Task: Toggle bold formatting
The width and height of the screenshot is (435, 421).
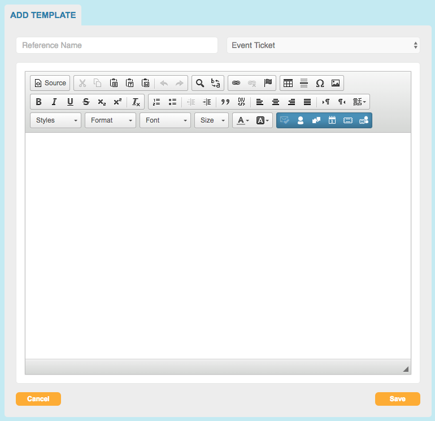Action: [x=38, y=102]
